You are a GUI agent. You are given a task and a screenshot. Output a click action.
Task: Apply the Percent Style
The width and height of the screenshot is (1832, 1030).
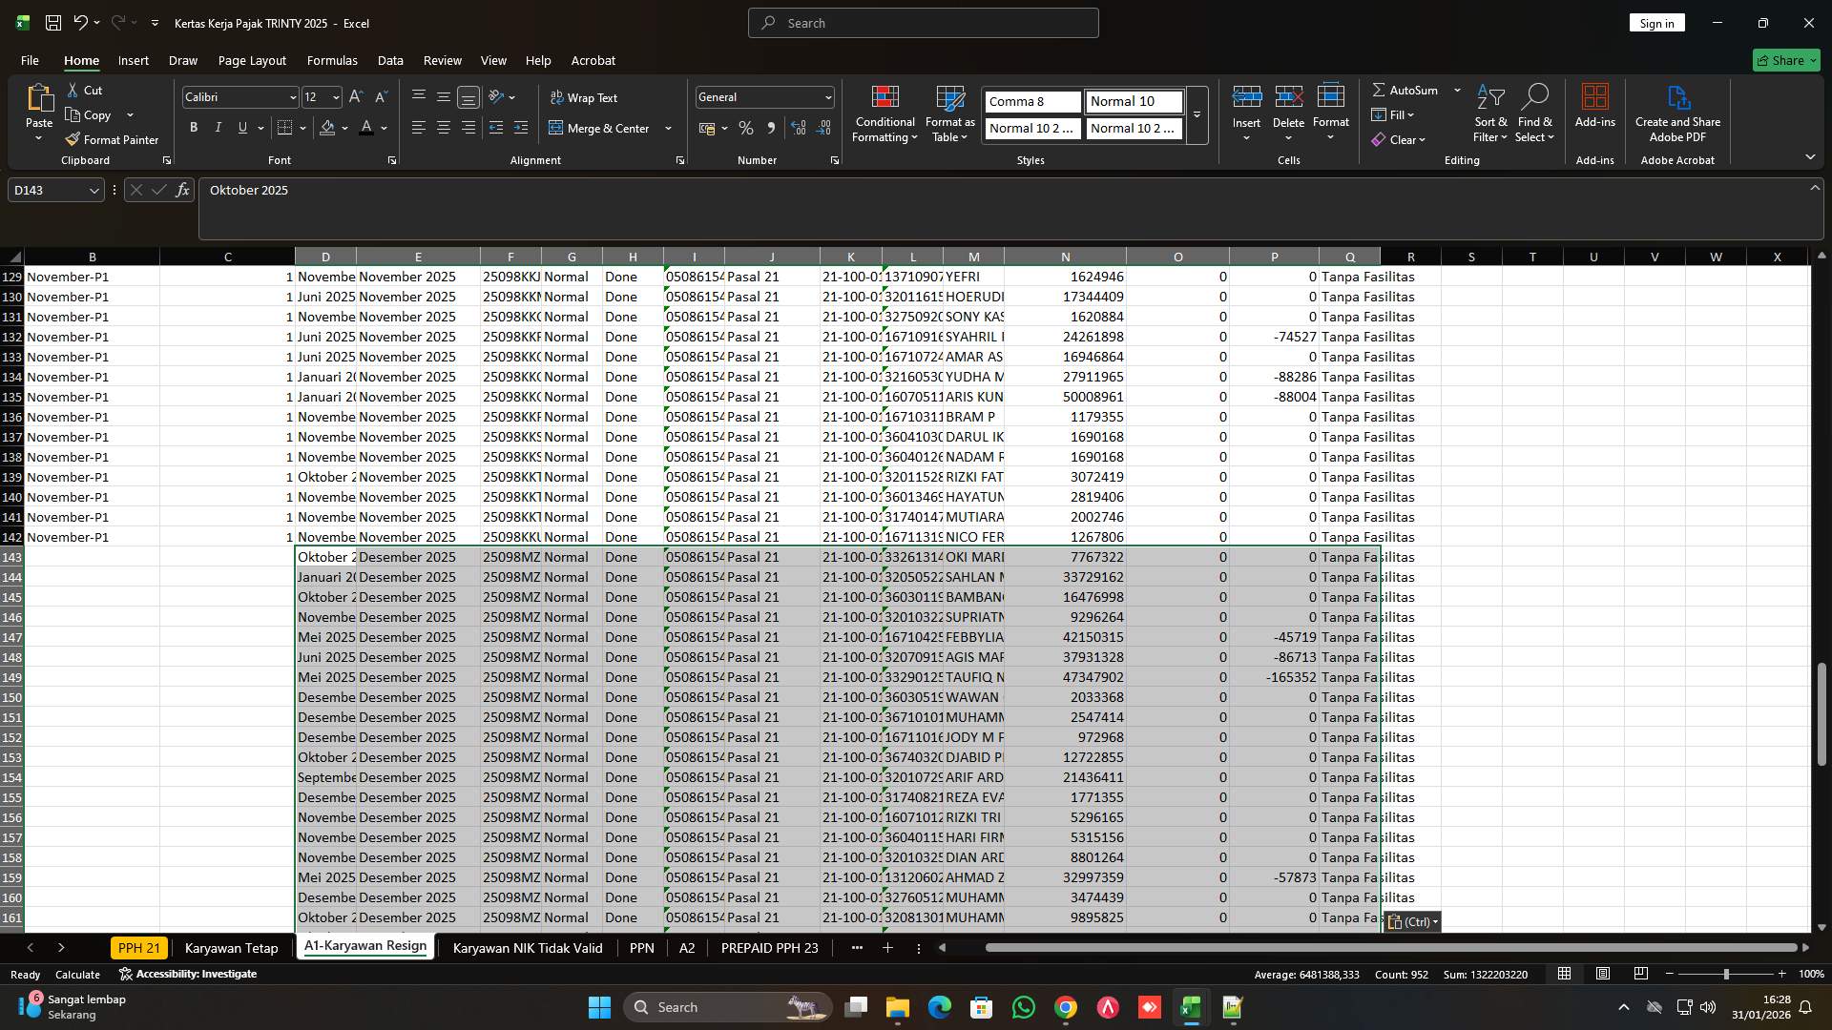746,127
